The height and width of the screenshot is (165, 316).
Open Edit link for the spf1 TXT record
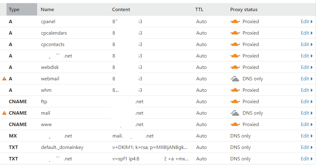(x=306, y=159)
